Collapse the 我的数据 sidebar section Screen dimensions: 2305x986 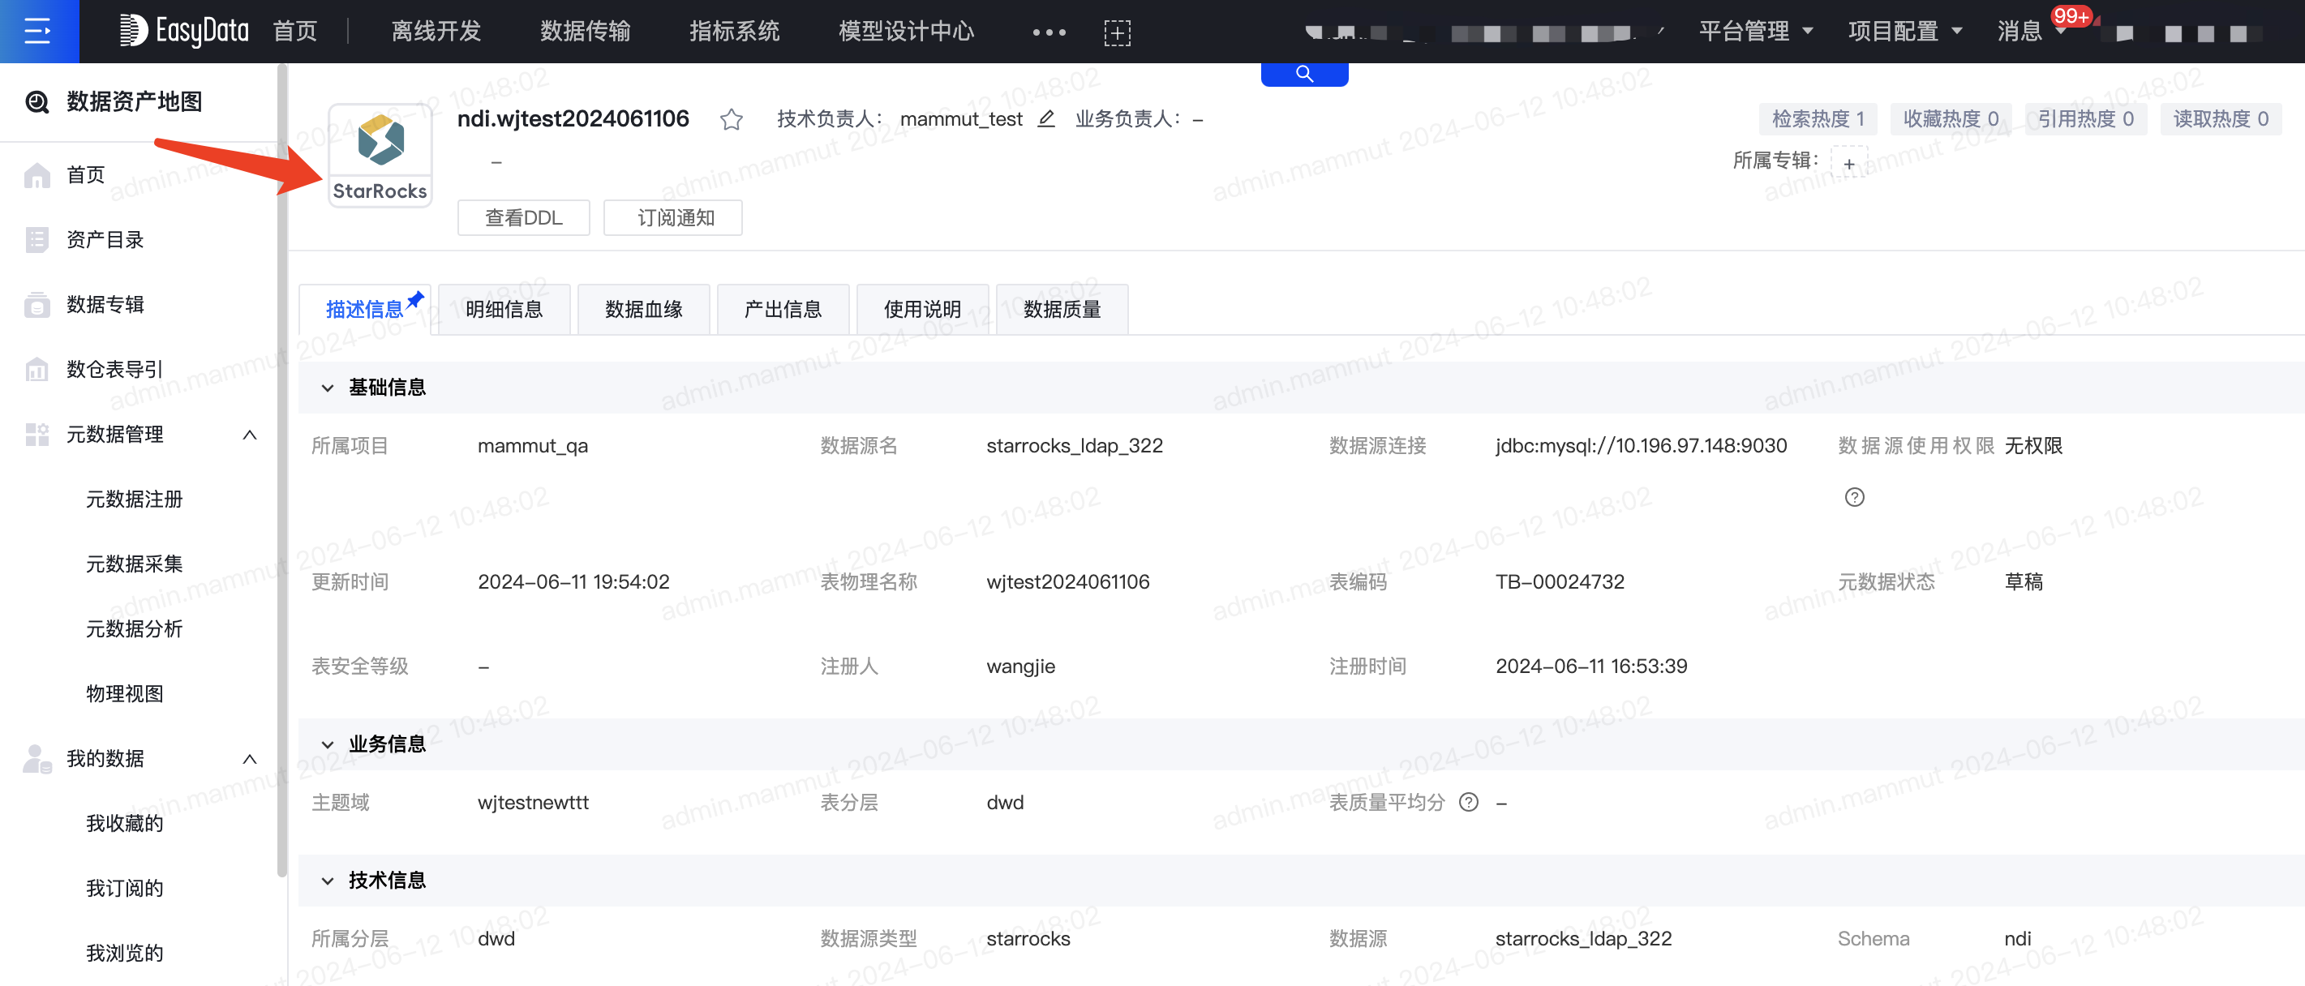[250, 758]
